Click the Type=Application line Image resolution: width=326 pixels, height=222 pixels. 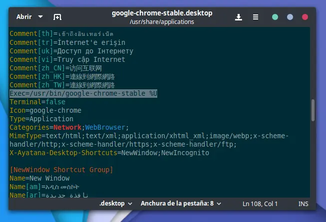tap(41, 119)
